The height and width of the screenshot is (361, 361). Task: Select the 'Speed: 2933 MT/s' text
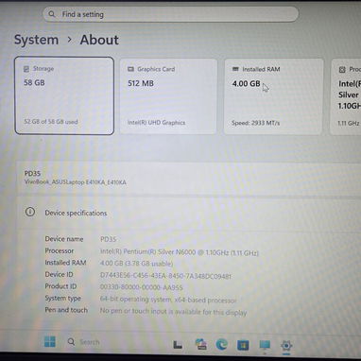(255, 123)
